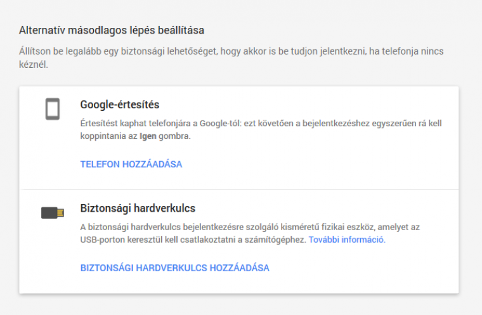
Task: Click the divider line between the two options
Action: (239, 190)
